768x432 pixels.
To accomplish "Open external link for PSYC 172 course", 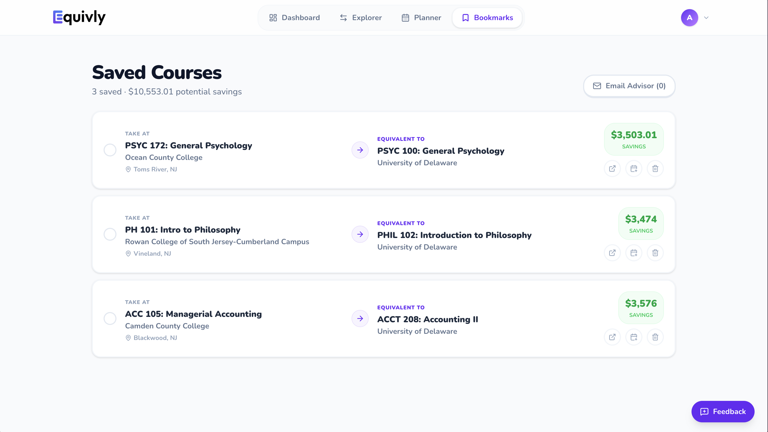I will (x=612, y=169).
